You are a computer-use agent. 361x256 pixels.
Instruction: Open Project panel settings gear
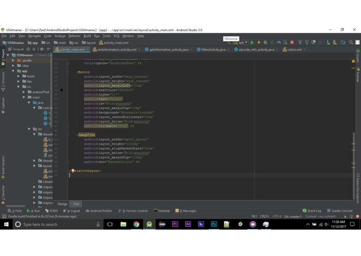tap(42, 49)
